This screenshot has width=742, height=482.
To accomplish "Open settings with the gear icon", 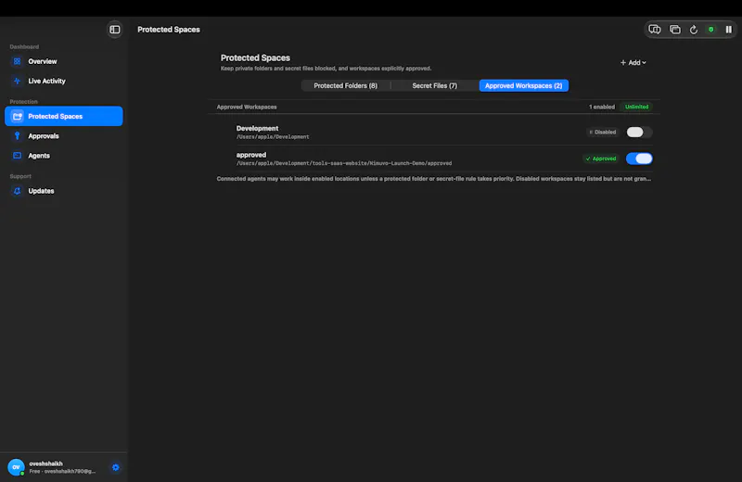I will [115, 467].
